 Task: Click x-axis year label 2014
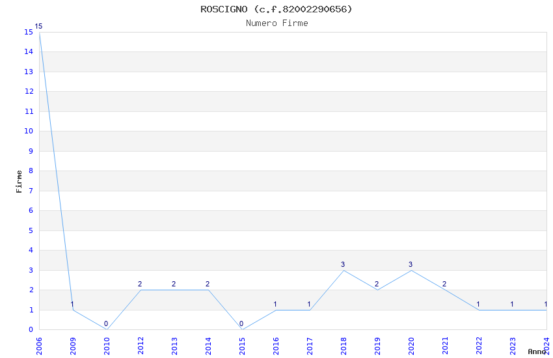(208, 346)
